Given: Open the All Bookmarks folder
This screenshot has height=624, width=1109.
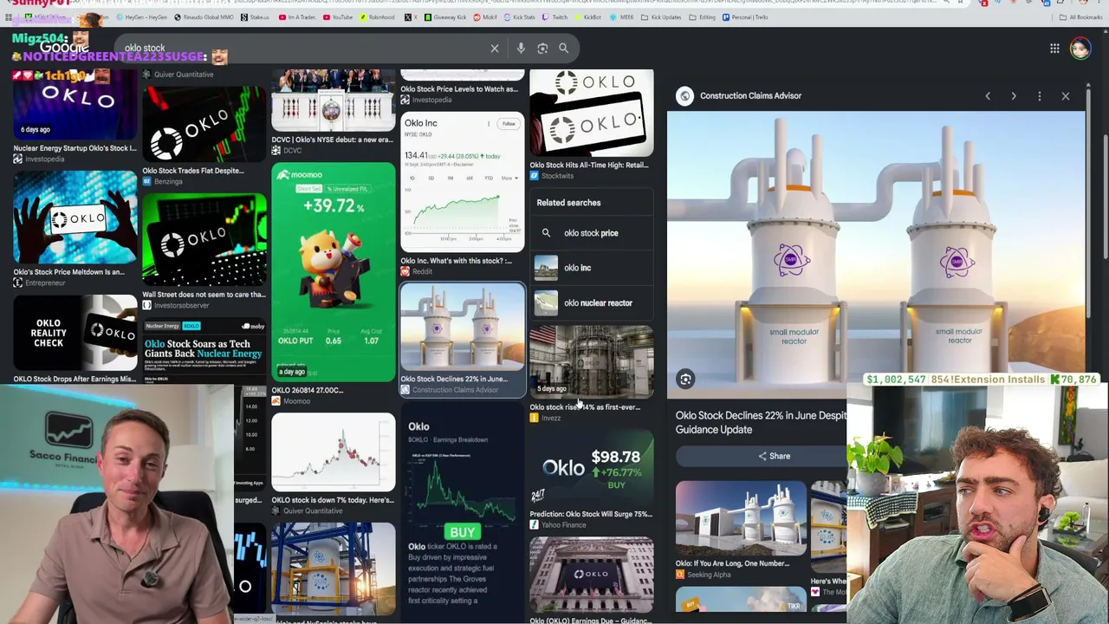Looking at the screenshot, I should pos(1081,17).
